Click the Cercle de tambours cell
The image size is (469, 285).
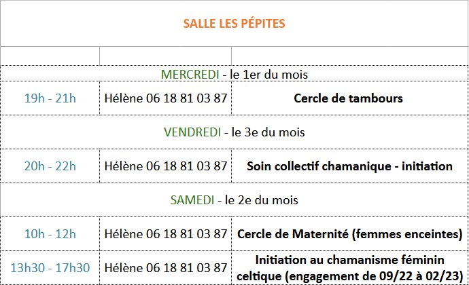pos(349,98)
